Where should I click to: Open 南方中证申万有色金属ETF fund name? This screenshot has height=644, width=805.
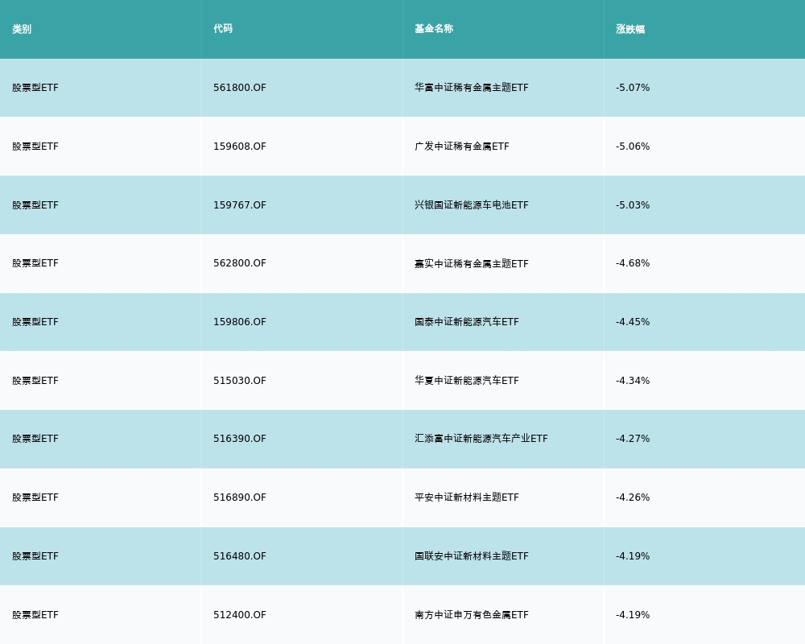tap(472, 615)
